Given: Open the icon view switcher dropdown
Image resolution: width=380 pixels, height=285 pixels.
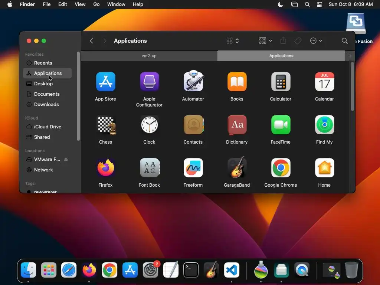Looking at the screenshot, I should [x=233, y=41].
